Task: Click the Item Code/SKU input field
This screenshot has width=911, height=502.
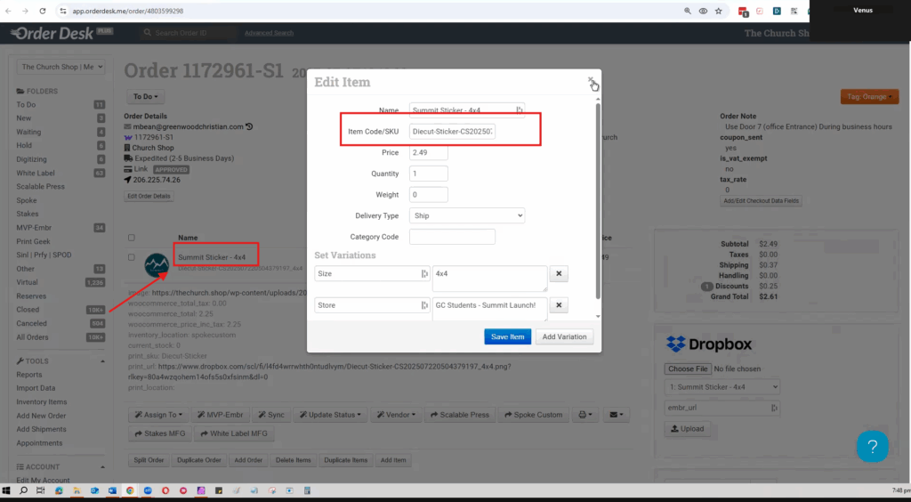Action: click(x=453, y=131)
